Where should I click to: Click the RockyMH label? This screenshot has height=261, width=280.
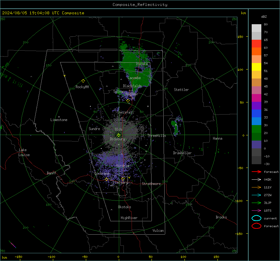pos(82,87)
